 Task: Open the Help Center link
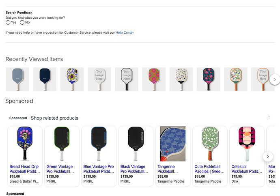click(125, 32)
